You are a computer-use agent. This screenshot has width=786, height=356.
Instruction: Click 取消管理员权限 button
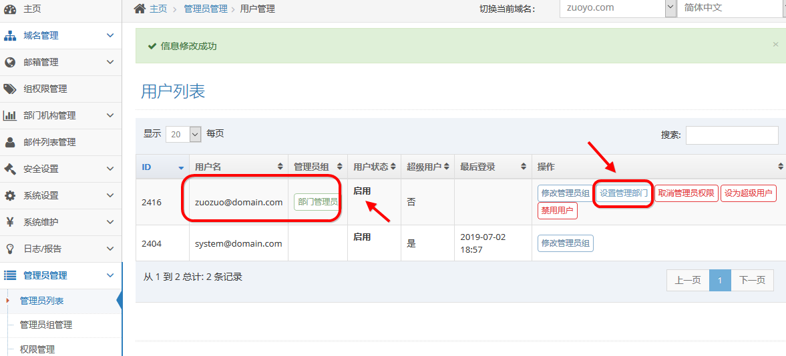686,193
